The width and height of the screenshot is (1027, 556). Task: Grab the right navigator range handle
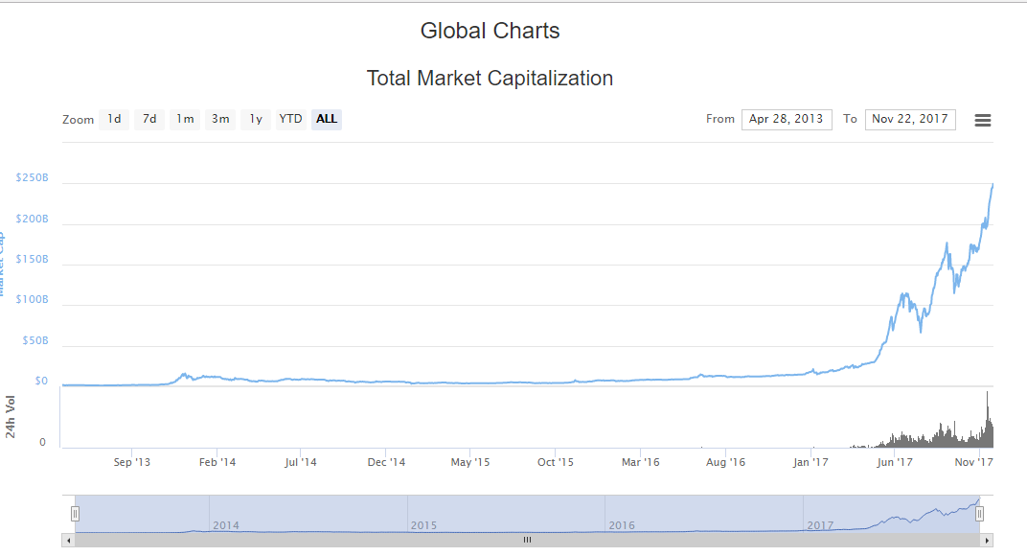click(x=980, y=514)
